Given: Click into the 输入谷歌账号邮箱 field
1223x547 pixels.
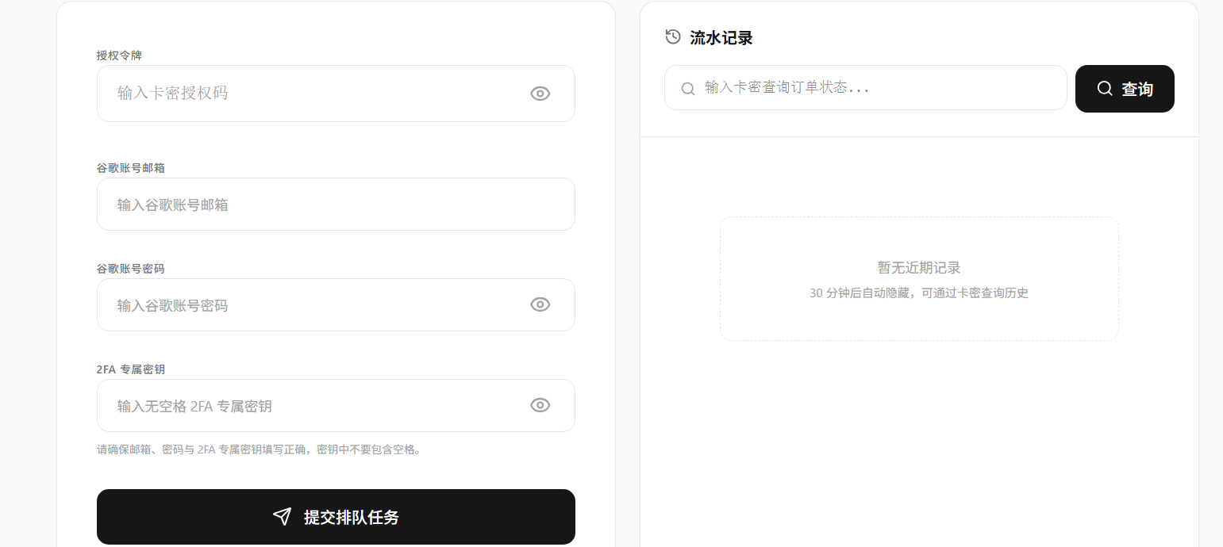Looking at the screenshot, I should coord(335,205).
